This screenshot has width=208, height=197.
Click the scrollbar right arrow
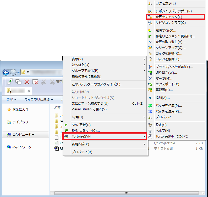point(203,193)
